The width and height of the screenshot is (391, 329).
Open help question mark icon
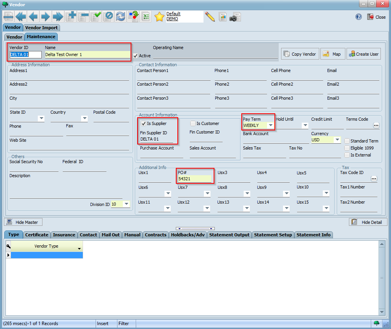[359, 17]
